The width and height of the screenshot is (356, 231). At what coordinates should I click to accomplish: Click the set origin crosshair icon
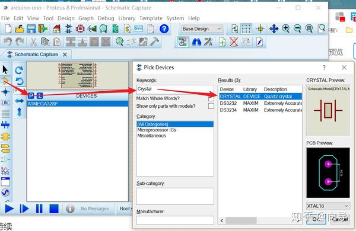[x=260, y=29]
